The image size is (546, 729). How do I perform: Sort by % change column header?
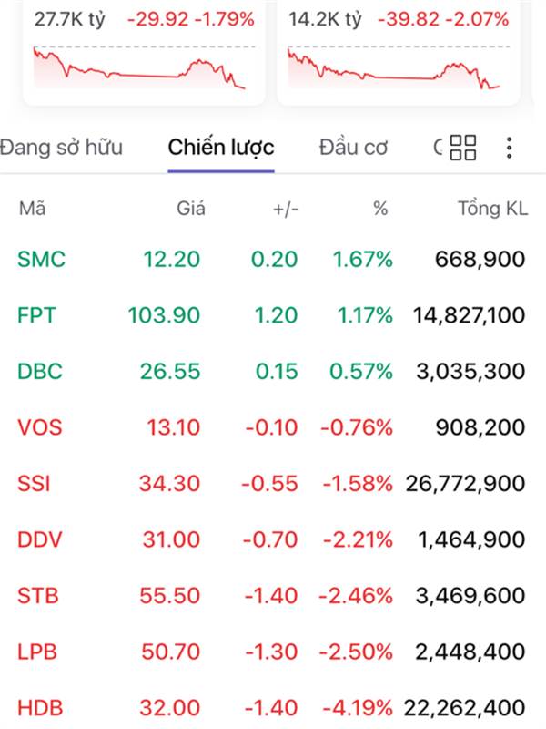point(380,209)
